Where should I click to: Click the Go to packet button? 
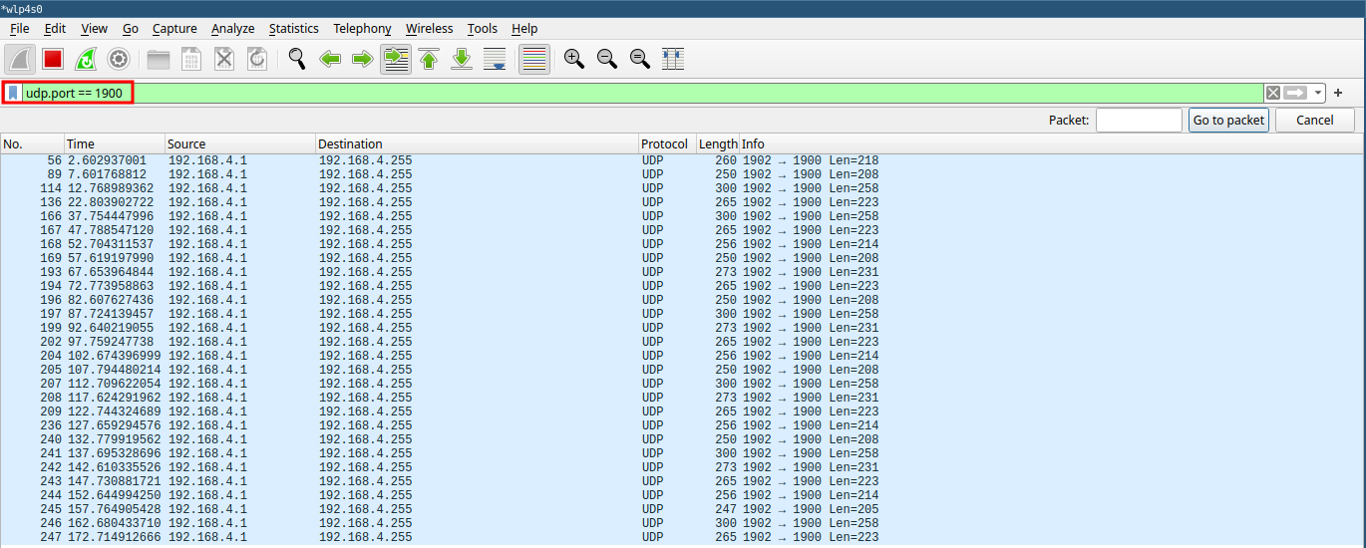[x=1228, y=120]
